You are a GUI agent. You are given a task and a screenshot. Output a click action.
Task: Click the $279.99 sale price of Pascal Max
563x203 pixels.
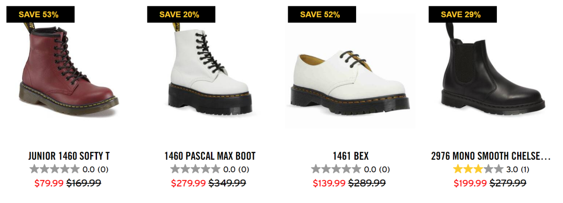[x=189, y=183]
